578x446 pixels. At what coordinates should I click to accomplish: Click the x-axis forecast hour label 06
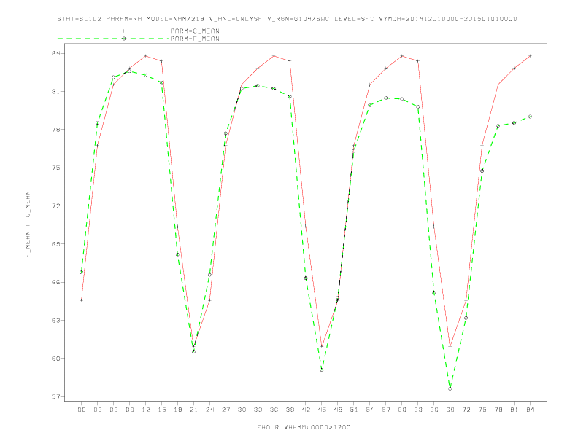(114, 410)
